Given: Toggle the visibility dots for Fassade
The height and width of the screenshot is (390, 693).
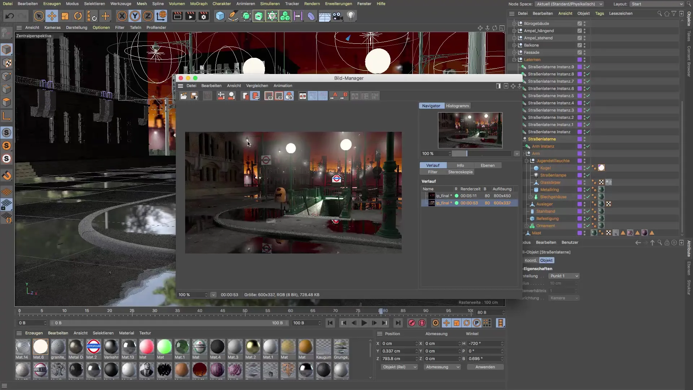Looking at the screenshot, I should pyautogui.click(x=585, y=52).
